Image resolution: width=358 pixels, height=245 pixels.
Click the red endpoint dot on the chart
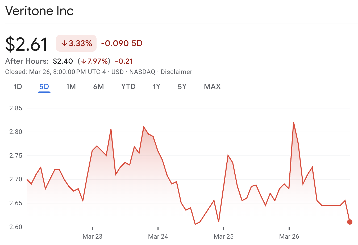(350, 222)
